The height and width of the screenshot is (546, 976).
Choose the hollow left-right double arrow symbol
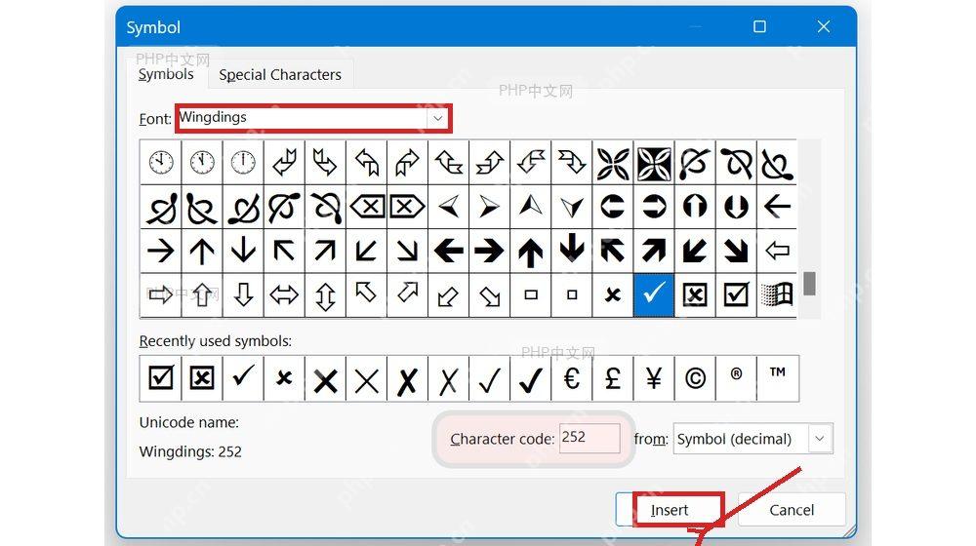(x=284, y=294)
